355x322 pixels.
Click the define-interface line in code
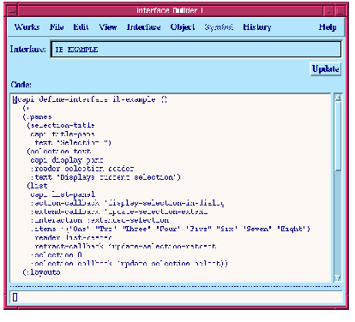tap(90, 99)
